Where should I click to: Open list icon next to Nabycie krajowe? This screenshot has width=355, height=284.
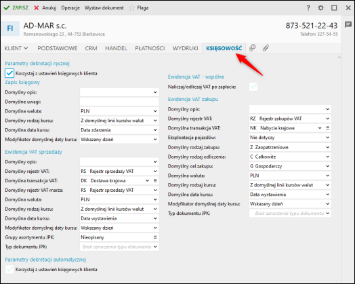point(328,128)
